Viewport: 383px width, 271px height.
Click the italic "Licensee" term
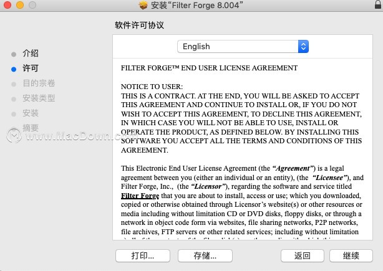pyautogui.click(x=330, y=178)
